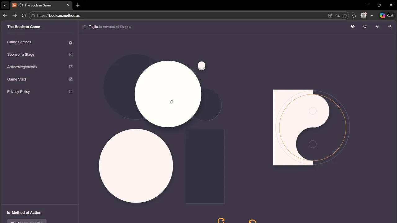Screen dimensions: 397x223
Task: Toggle the solution preview eye icon
Action: point(353,27)
